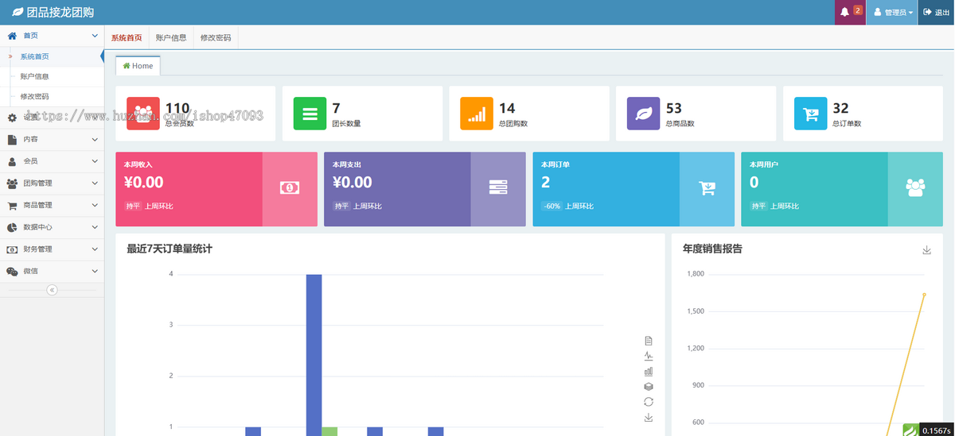Click the group icon beside 团购管理
Image resolution: width=955 pixels, height=436 pixels.
12,183
